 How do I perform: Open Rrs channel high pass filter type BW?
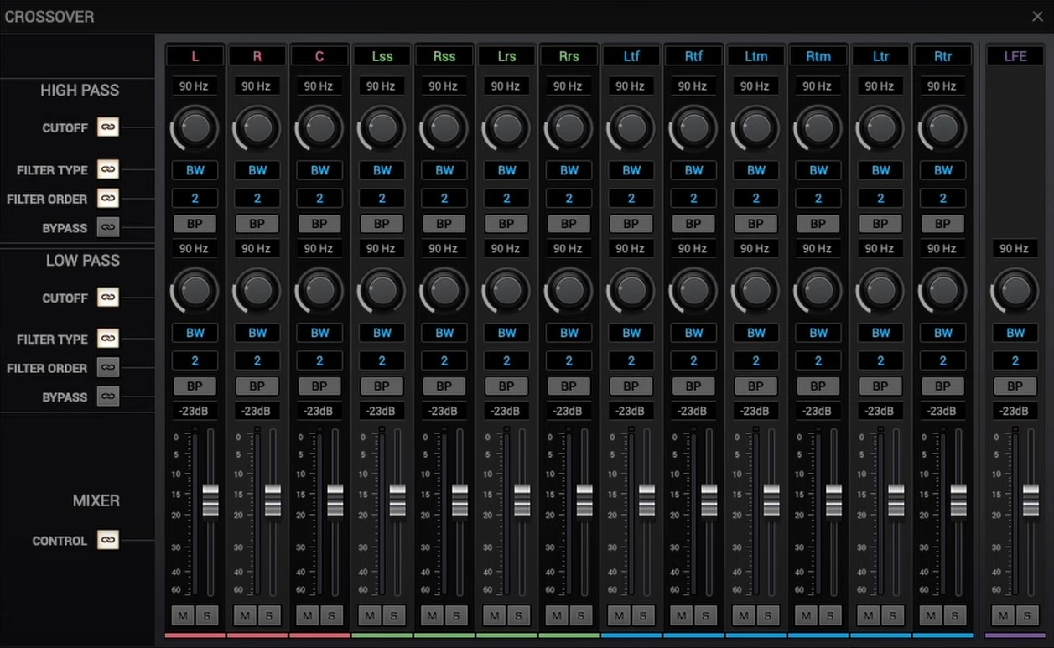pos(569,170)
